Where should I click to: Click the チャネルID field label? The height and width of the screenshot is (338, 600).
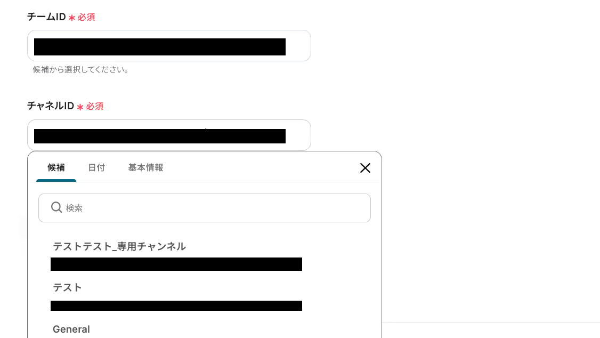(x=51, y=106)
